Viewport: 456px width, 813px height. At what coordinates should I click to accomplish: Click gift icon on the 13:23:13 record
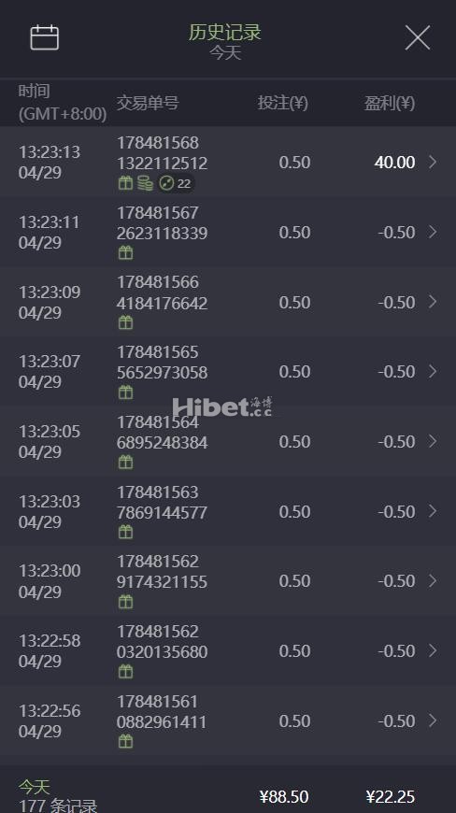pos(125,183)
